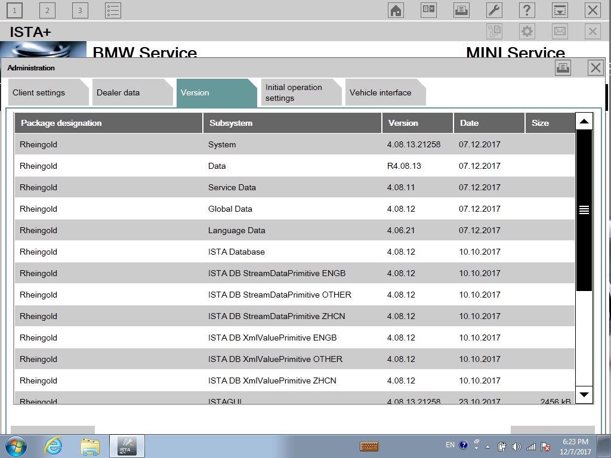This screenshot has height=458, width=611.
Task: Click version number 4.08.13.21258 in System row
Action: click(414, 144)
